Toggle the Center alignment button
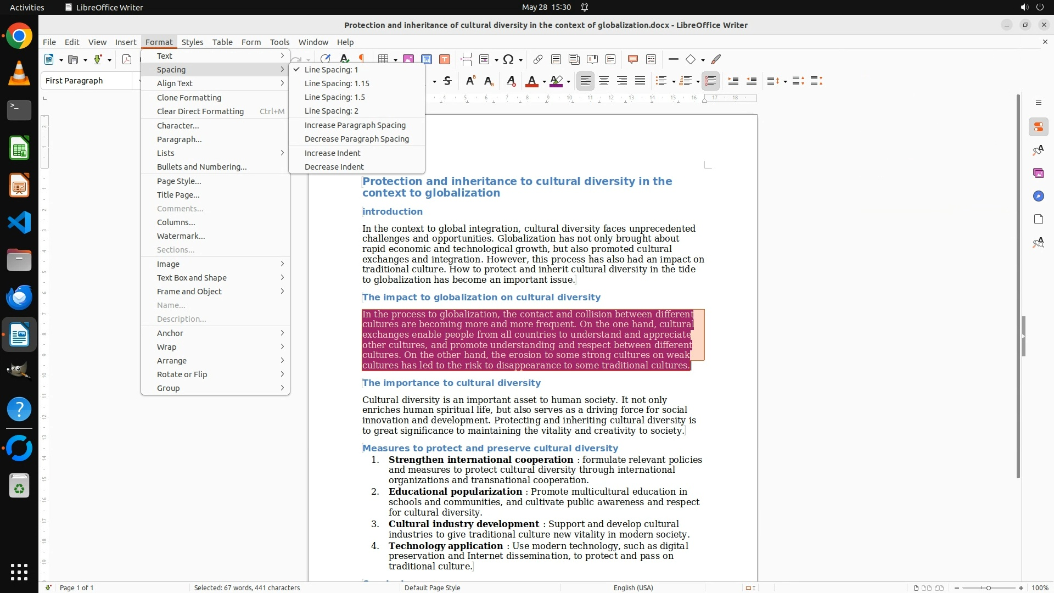 coord(604,81)
